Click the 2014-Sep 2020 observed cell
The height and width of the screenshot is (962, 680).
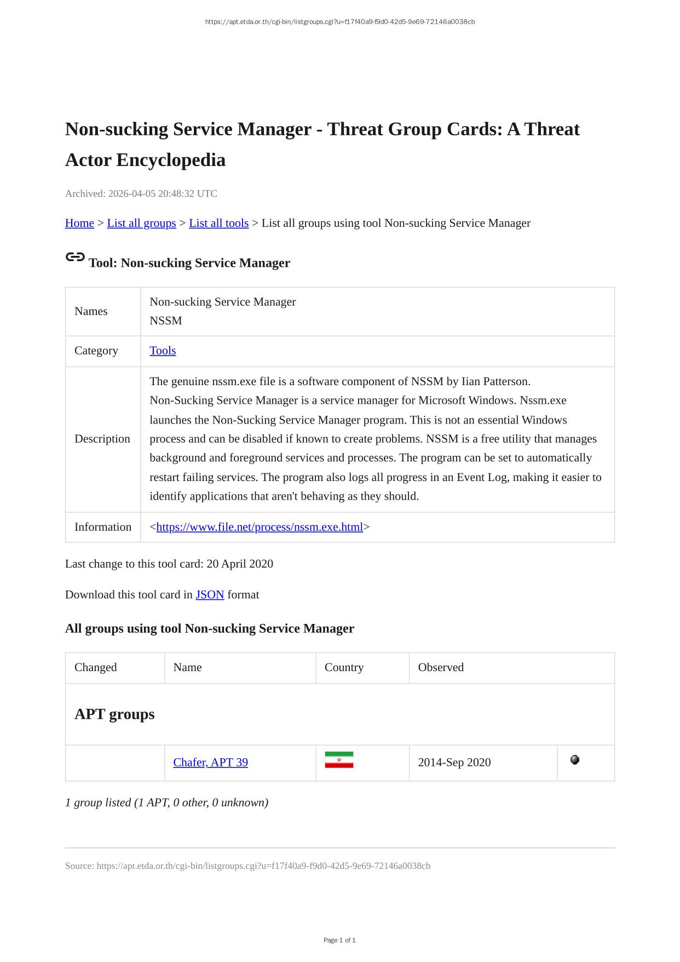point(454,763)
